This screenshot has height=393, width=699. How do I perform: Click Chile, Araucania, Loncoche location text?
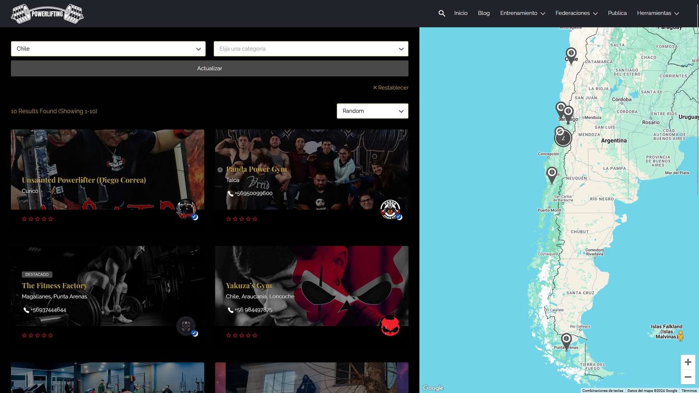coord(260,296)
